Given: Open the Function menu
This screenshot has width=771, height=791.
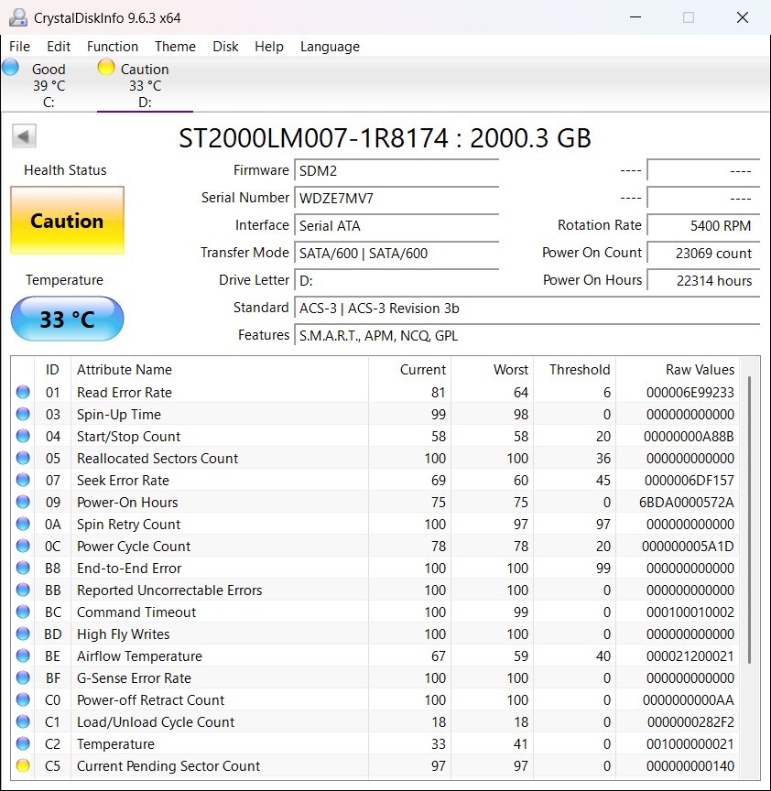Looking at the screenshot, I should [113, 46].
